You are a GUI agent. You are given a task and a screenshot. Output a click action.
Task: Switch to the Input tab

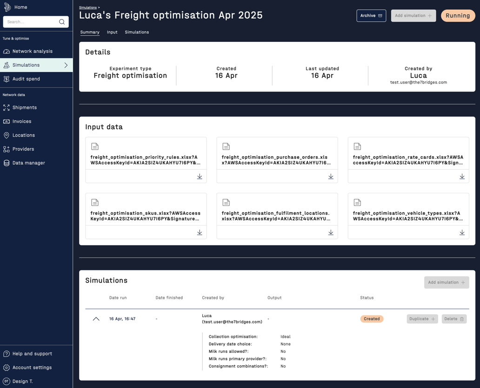pos(112,32)
